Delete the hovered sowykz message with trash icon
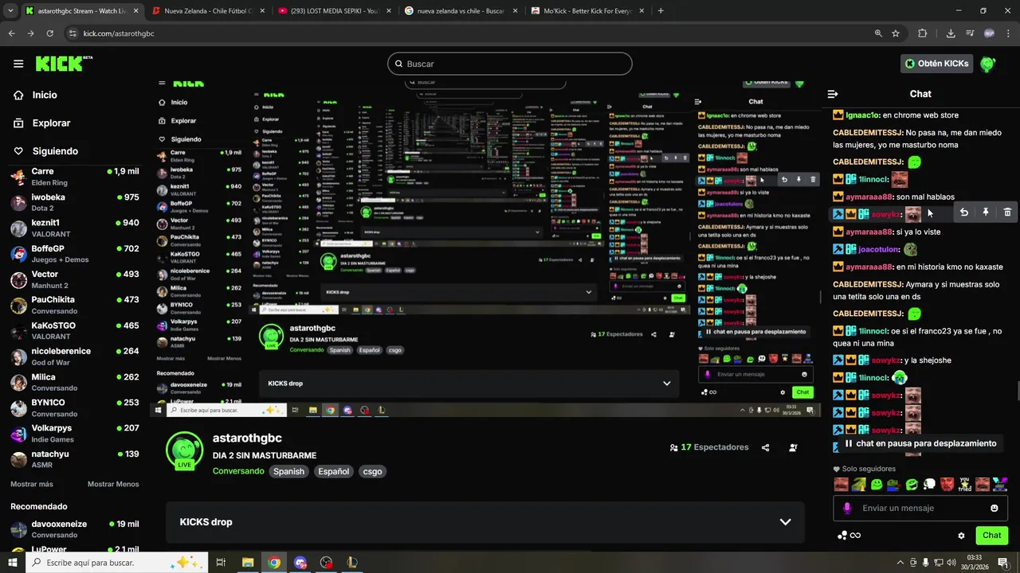The height and width of the screenshot is (573, 1020). point(1007,212)
